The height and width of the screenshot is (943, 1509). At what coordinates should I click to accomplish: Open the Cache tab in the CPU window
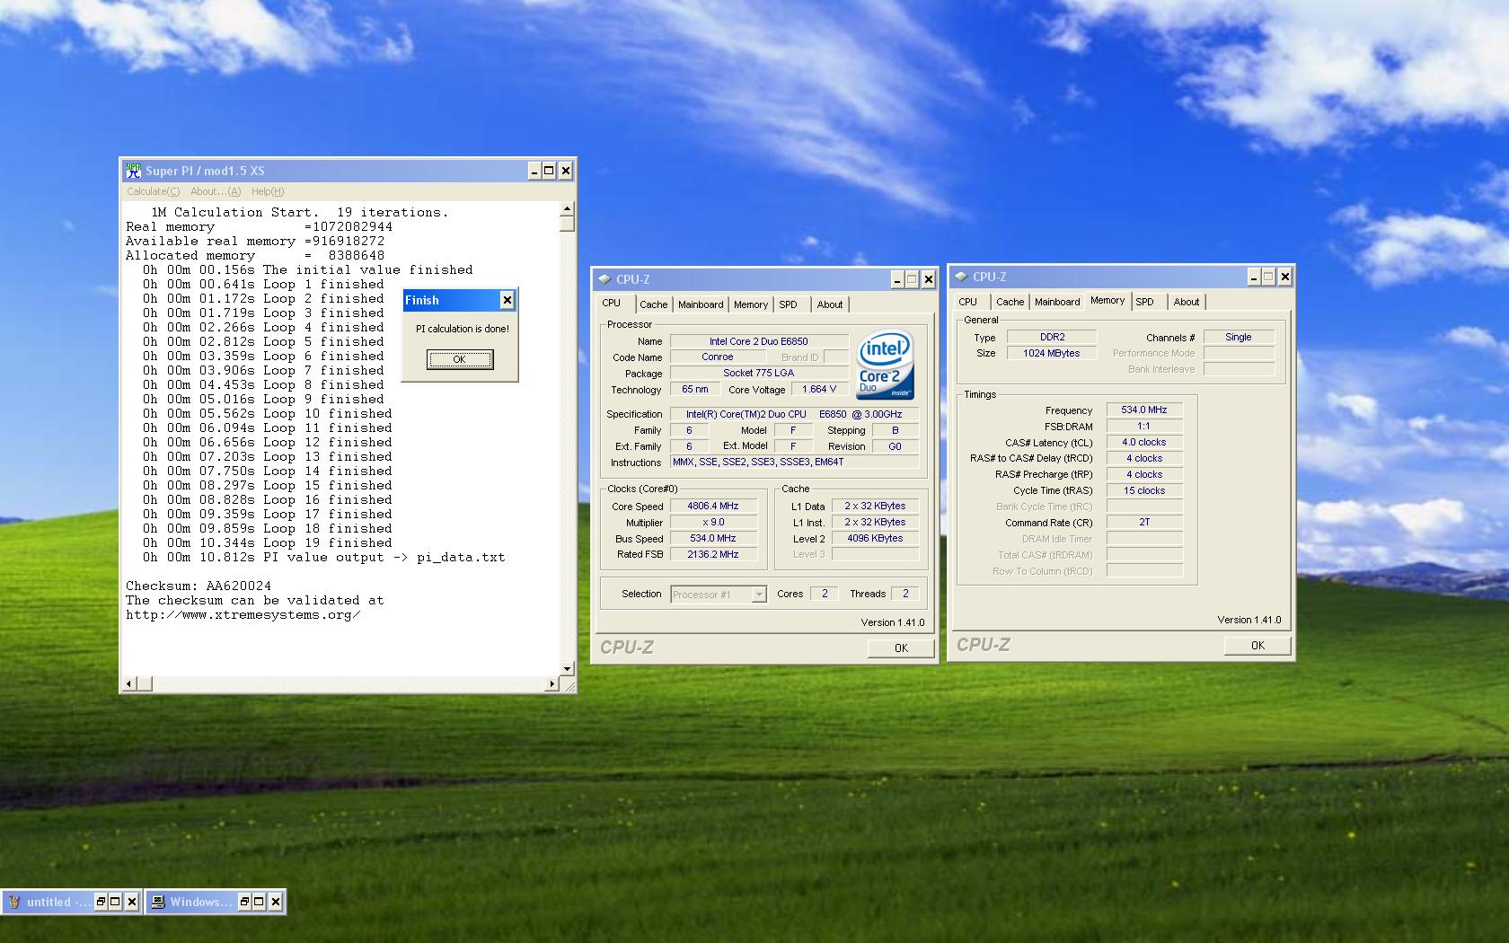coord(653,304)
